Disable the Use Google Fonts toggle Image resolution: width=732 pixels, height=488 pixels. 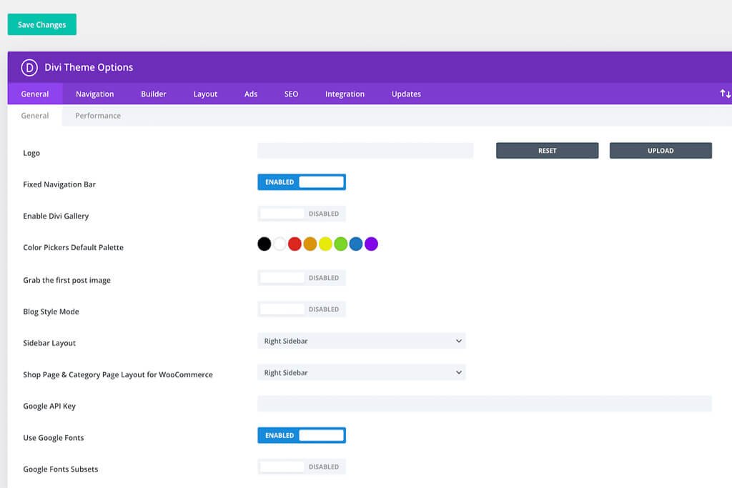(302, 435)
